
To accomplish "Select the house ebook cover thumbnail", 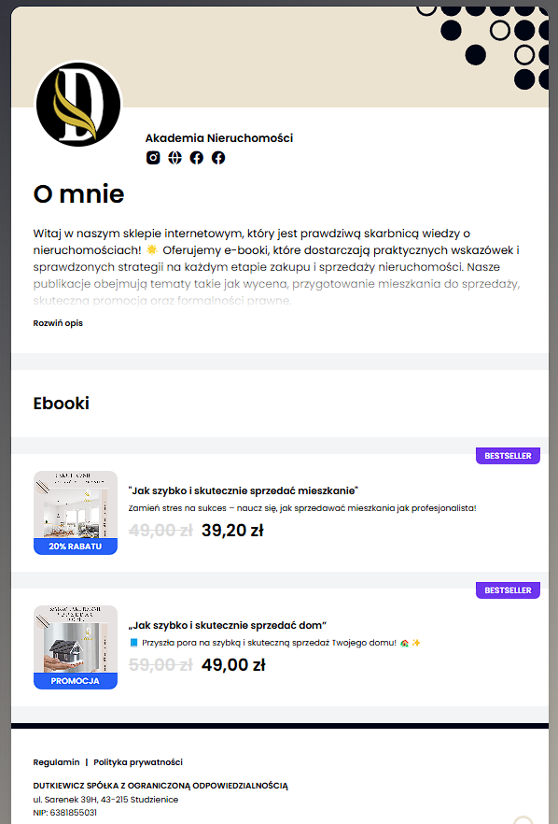I will (x=76, y=646).
